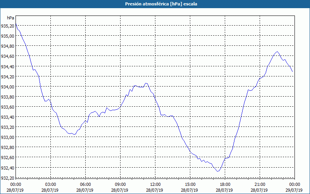
Task: Click the pressure curve trough near 05:00
Action: click(x=74, y=134)
